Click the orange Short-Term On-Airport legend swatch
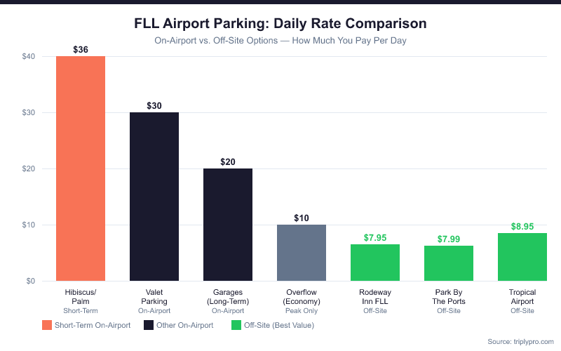 [47, 325]
